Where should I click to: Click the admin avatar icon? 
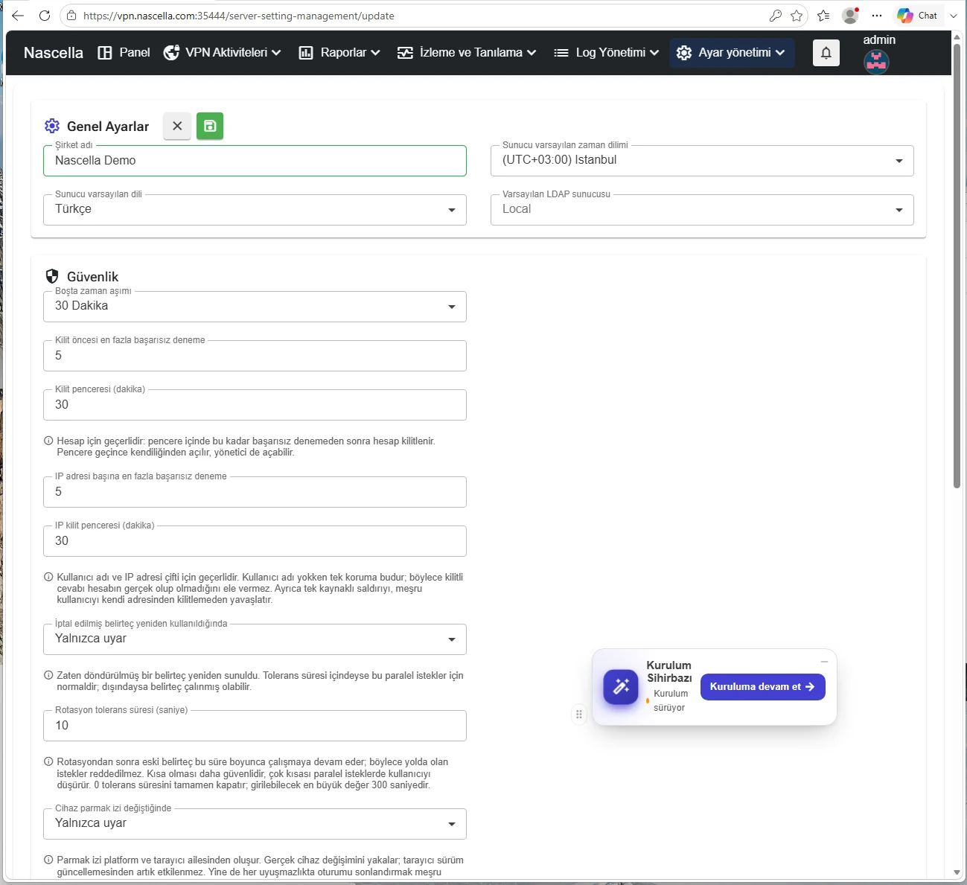coord(876,62)
